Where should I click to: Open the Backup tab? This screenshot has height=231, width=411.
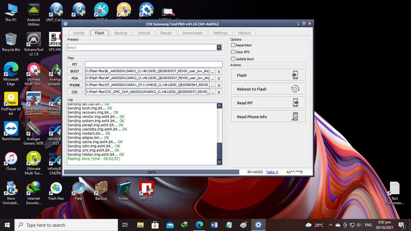pos(121,33)
